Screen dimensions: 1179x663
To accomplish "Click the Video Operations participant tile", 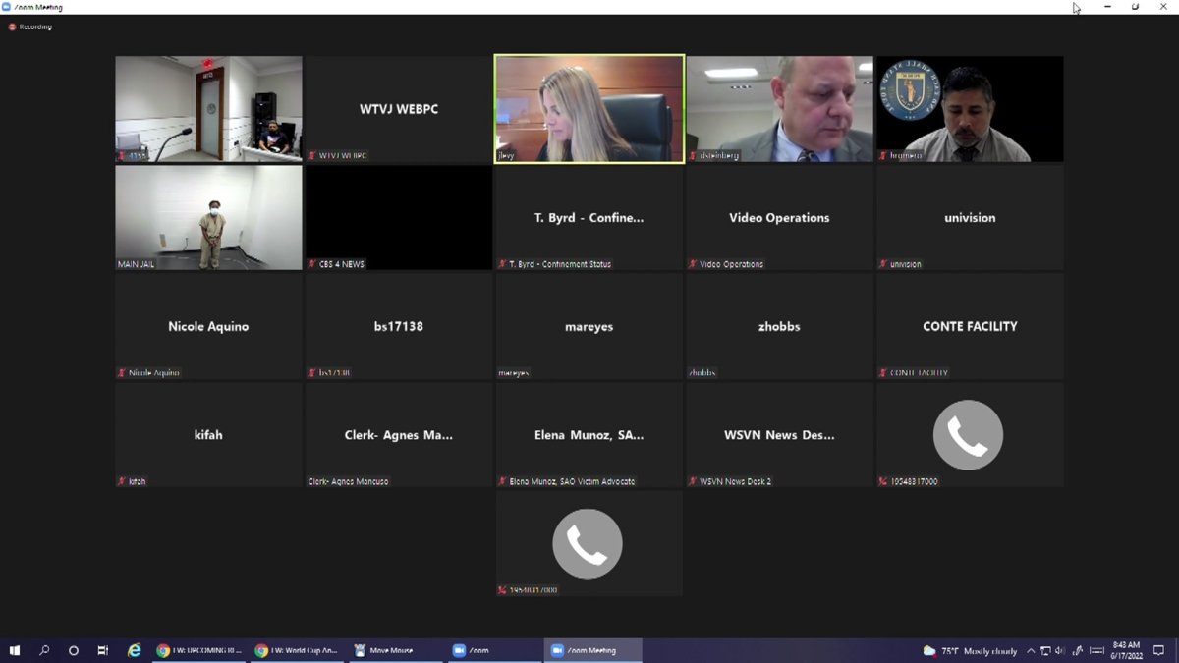I will point(779,218).
